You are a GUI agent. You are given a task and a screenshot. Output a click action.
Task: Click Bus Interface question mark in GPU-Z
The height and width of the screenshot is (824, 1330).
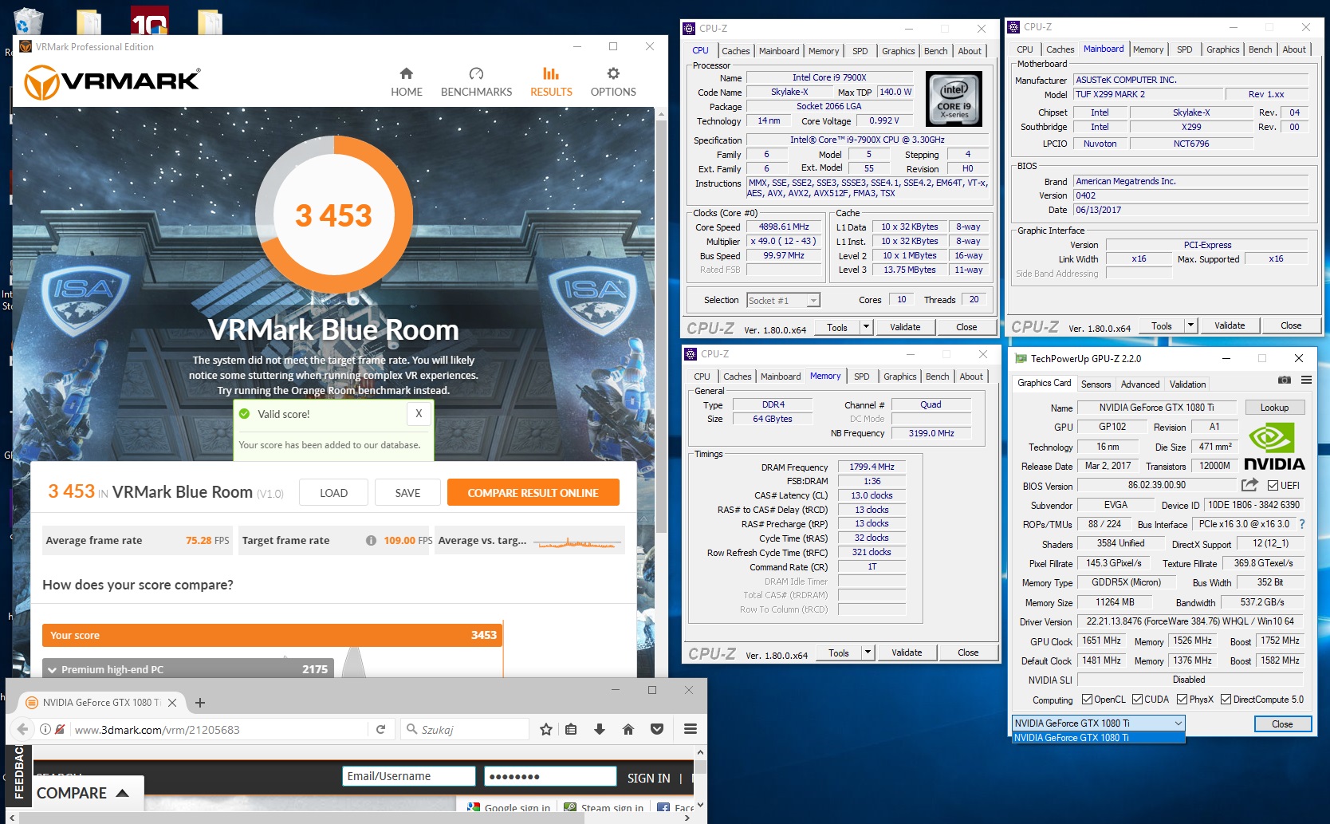point(1302,524)
